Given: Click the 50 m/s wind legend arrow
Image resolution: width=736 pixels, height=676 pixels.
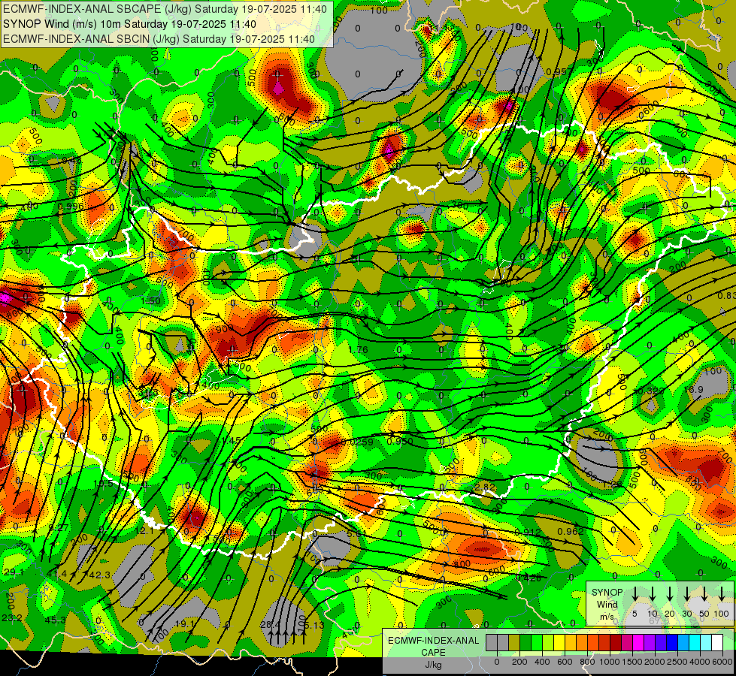Looking at the screenshot, I should click(x=704, y=594).
